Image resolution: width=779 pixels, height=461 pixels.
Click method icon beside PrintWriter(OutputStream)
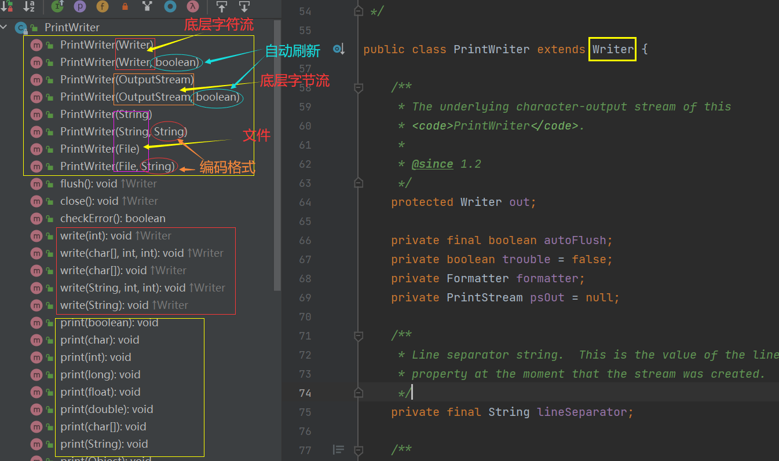tap(36, 79)
